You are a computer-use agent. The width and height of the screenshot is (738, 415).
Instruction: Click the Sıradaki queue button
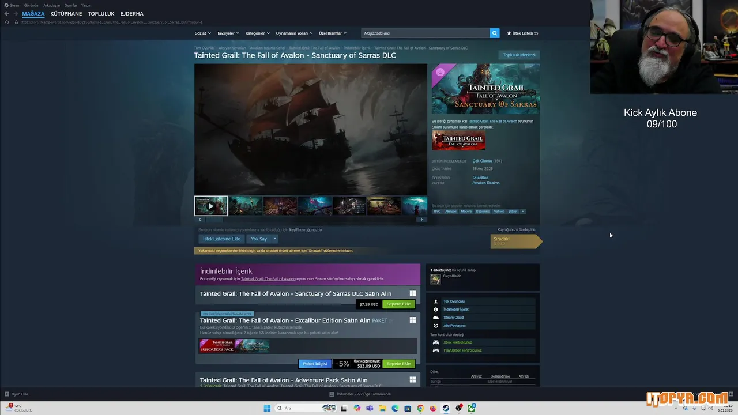point(515,241)
